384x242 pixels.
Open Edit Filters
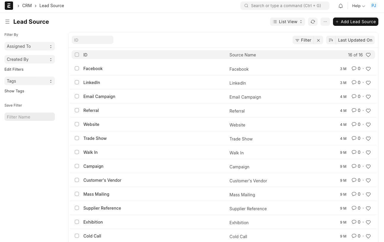14,69
